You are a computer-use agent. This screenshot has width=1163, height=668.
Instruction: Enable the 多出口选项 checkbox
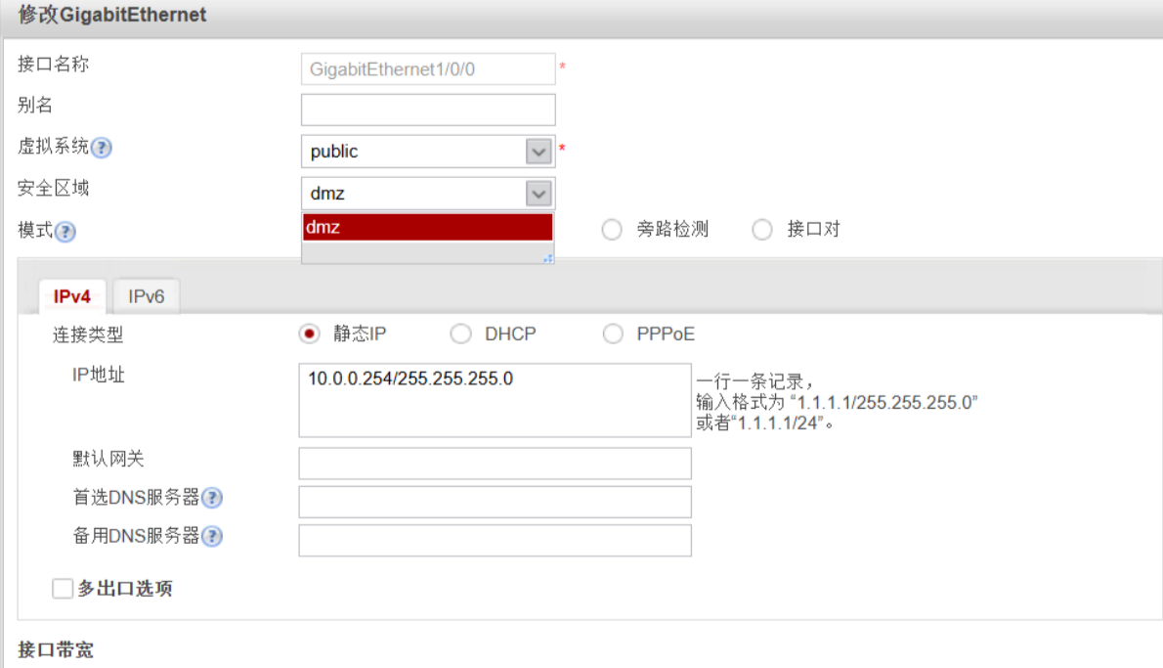[64, 589]
